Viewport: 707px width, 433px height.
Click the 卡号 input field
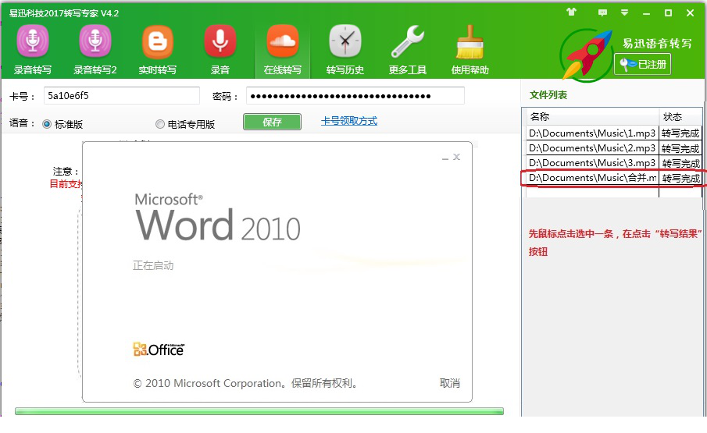[121, 95]
